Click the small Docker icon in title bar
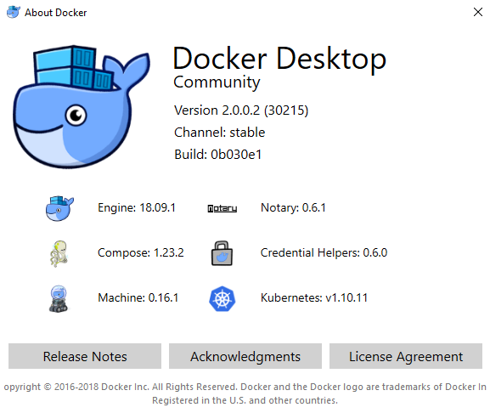 point(13,12)
